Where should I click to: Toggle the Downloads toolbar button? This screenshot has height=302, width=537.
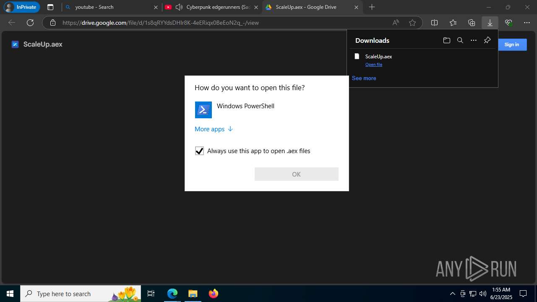pyautogui.click(x=490, y=23)
